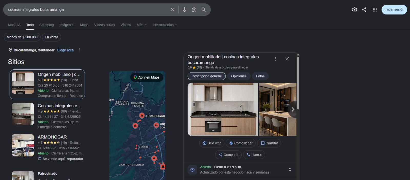Viewport: 410px width, 180px height.
Task: Open Google Lens image search icon
Action: 194,9
